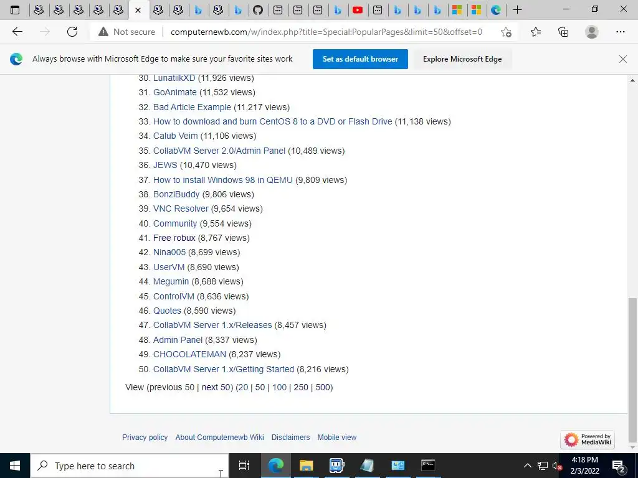Show 100 results per page
638x478 pixels.
tap(280, 387)
